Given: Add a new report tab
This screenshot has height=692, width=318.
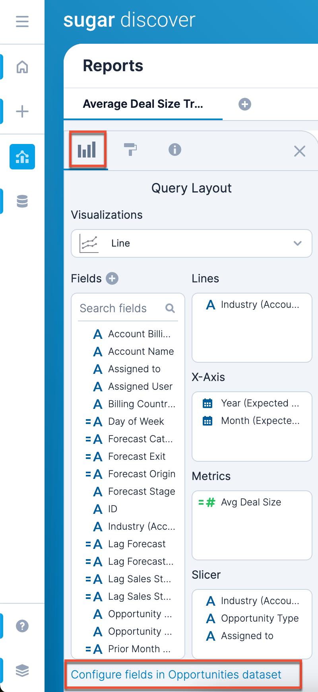Looking at the screenshot, I should click(244, 104).
